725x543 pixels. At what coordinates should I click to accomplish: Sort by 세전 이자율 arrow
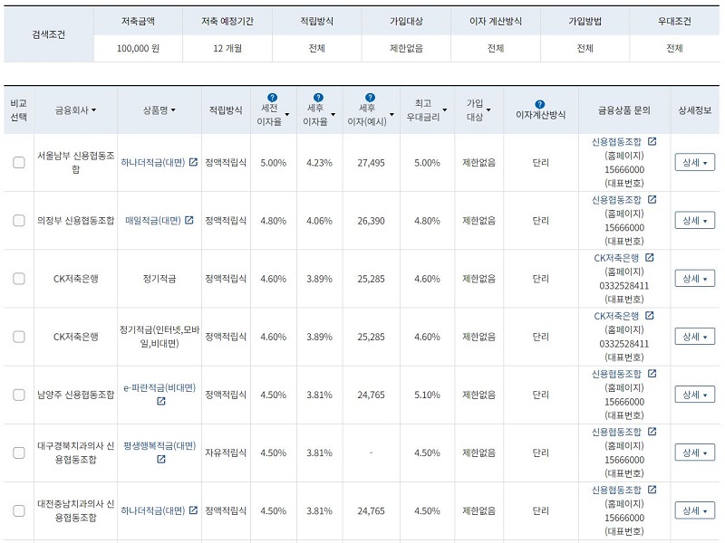pyautogui.click(x=287, y=115)
